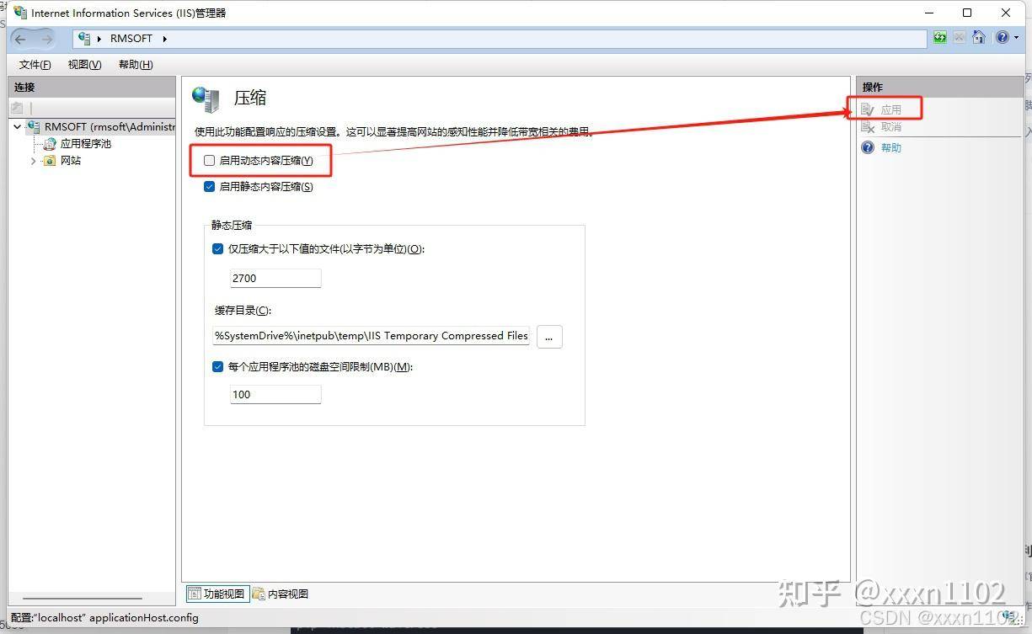The image size is (1032, 634).
Task: Click the connect icon in Connections toolbar
Action: (17, 108)
